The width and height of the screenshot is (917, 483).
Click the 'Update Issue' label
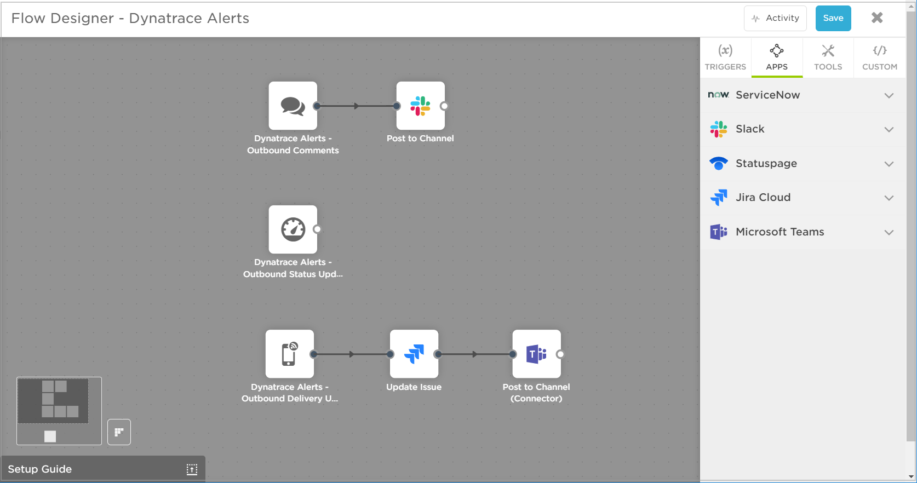(x=414, y=387)
